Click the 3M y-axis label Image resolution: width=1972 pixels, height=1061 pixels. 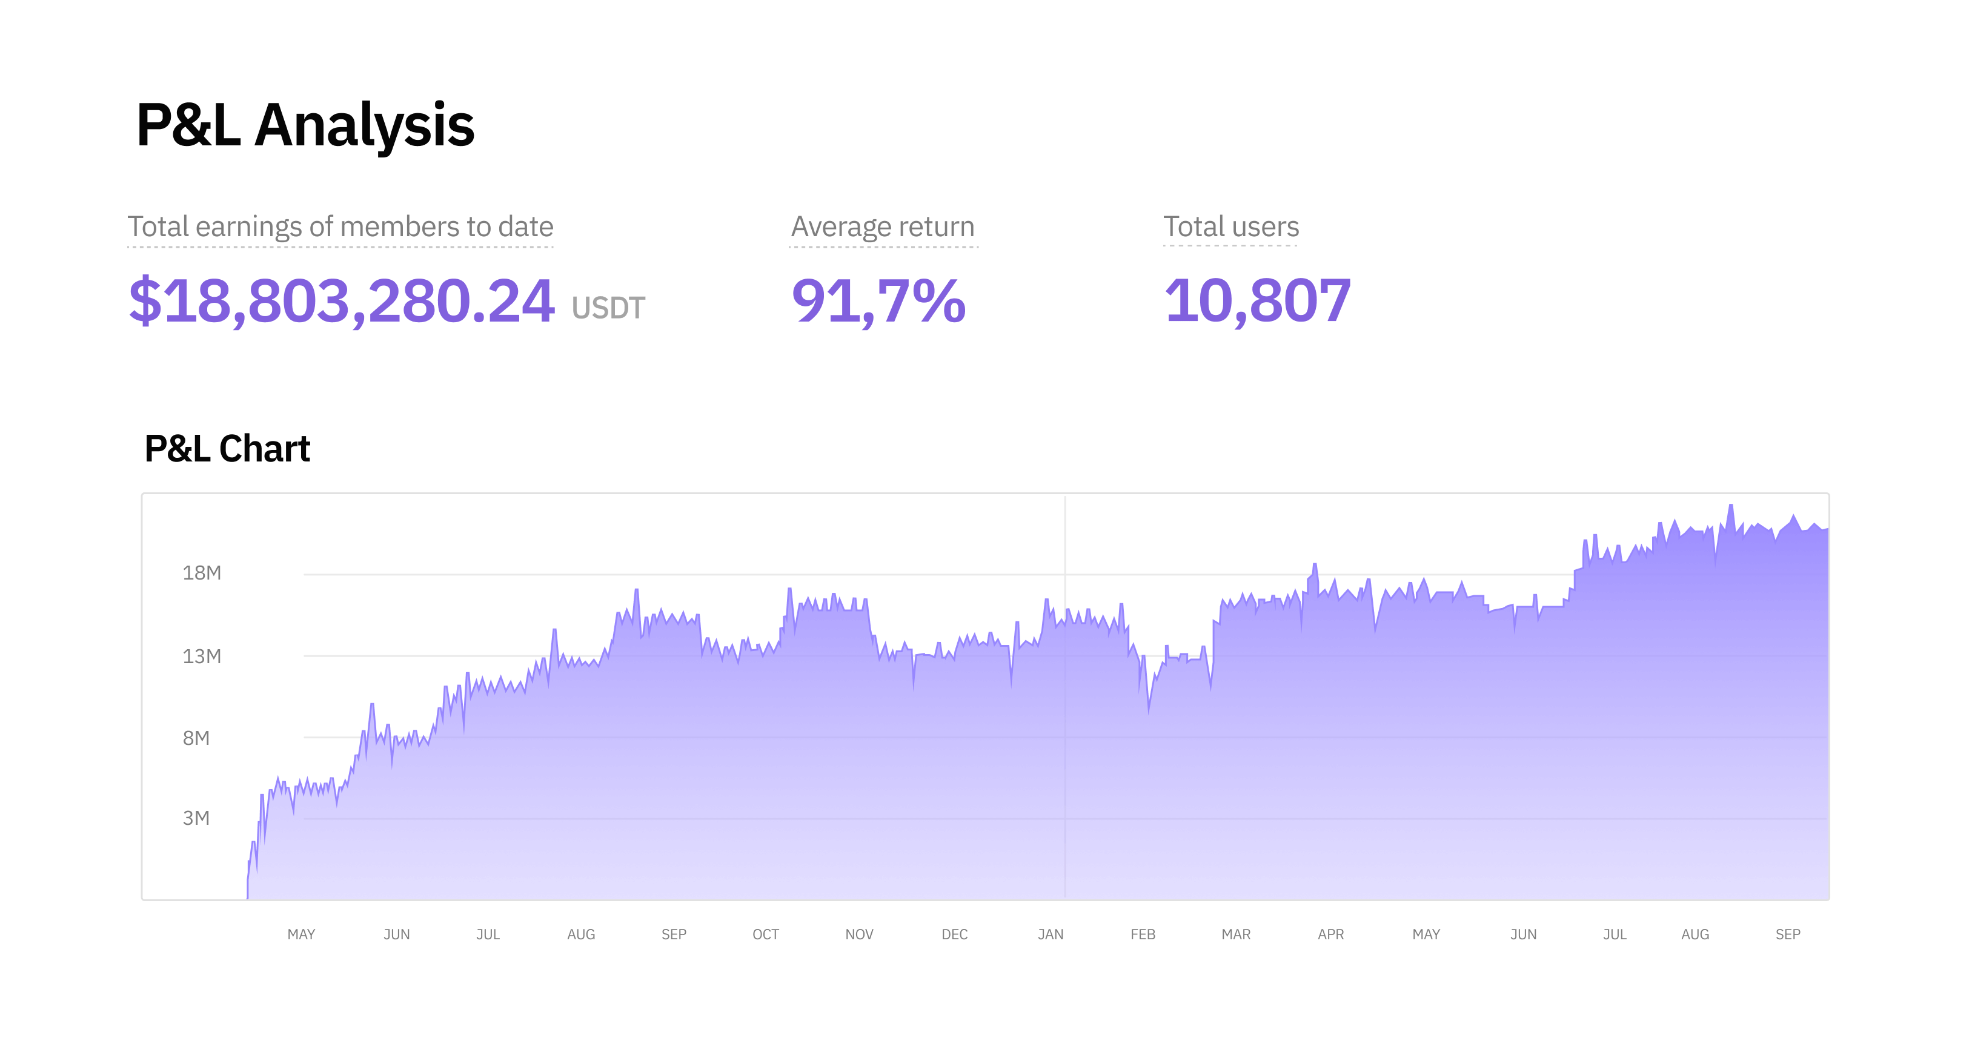(x=196, y=818)
